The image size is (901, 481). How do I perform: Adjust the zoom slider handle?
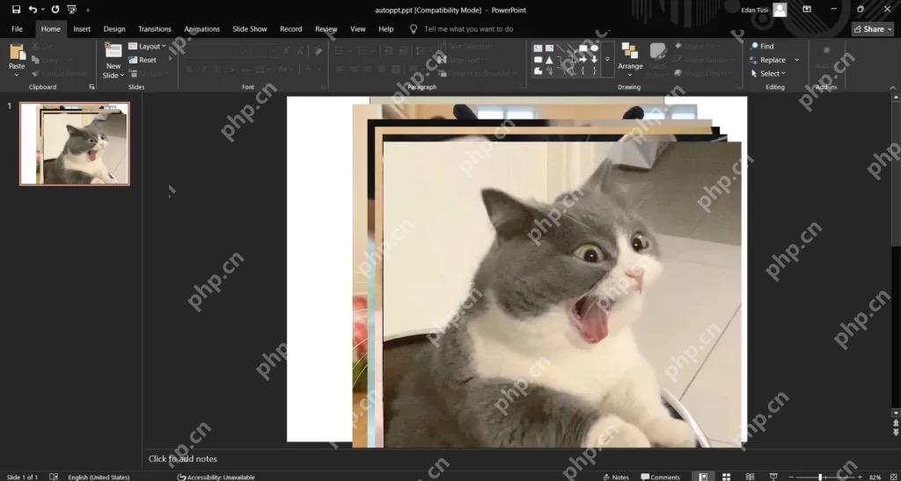(x=821, y=477)
